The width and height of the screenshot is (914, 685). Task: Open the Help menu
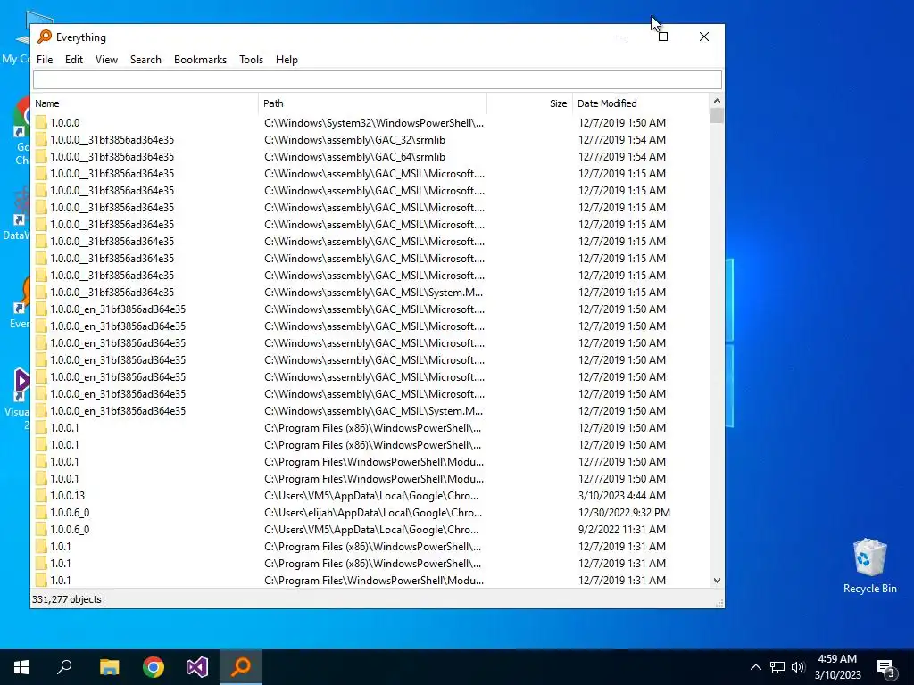(x=287, y=60)
